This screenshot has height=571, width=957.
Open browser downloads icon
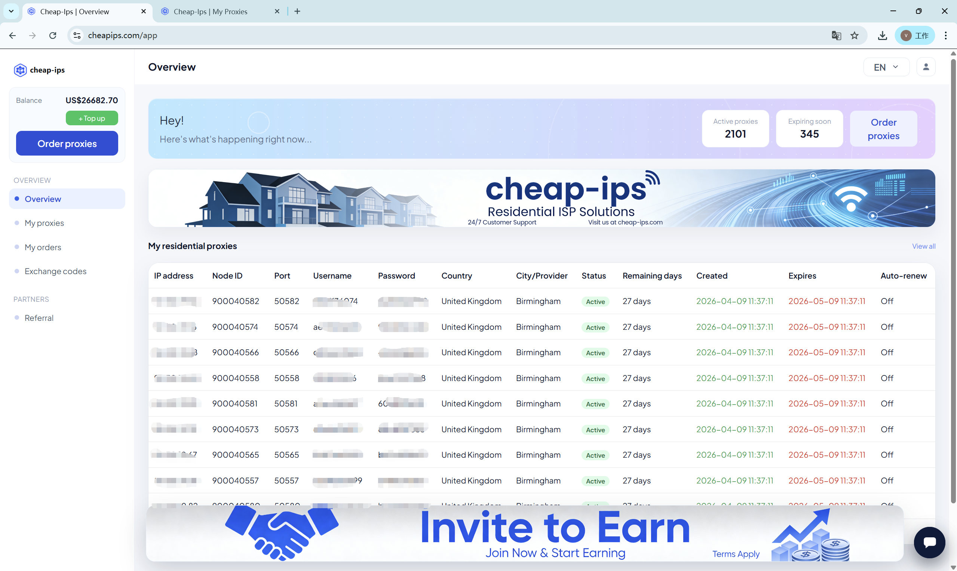pos(882,36)
